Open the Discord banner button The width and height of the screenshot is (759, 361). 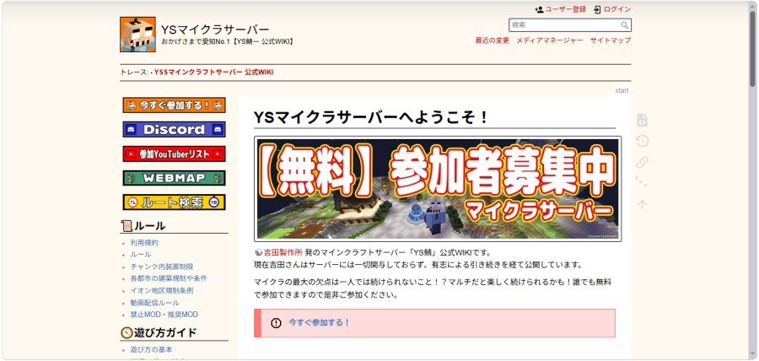[x=175, y=129]
